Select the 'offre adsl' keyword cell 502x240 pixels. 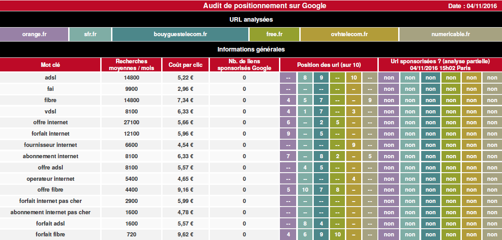tap(50, 167)
